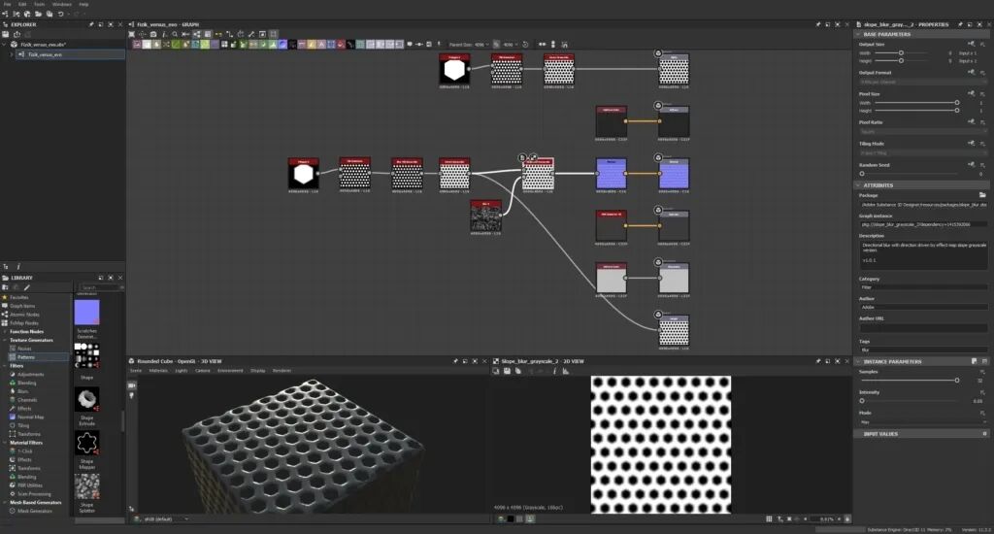Collapse the Attributes section

tap(858, 185)
